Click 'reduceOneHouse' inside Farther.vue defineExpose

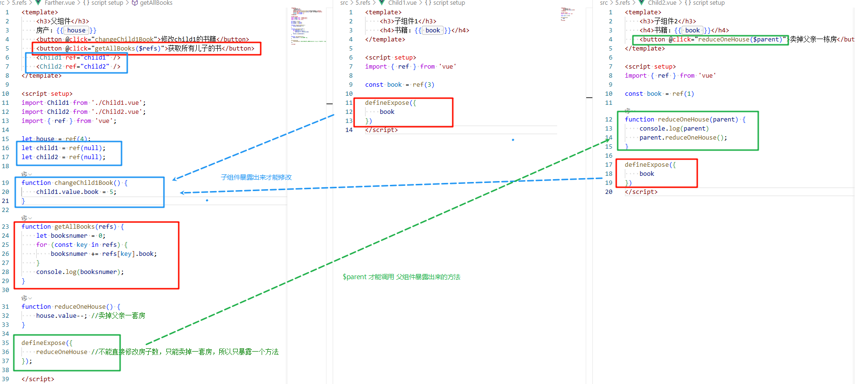pyautogui.click(x=62, y=352)
